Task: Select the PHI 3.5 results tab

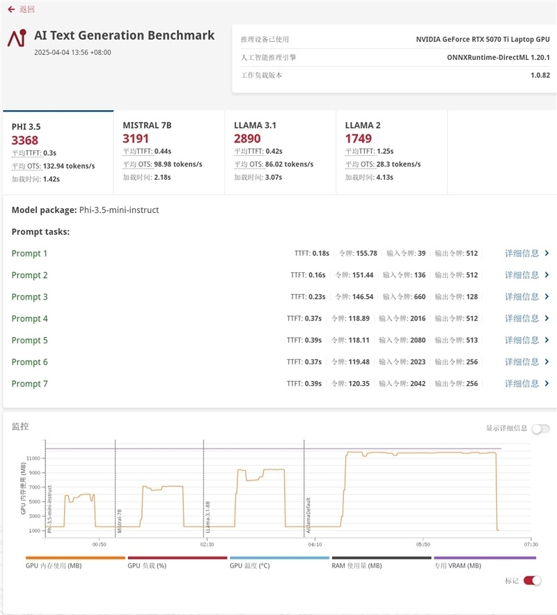Action: [x=58, y=152]
